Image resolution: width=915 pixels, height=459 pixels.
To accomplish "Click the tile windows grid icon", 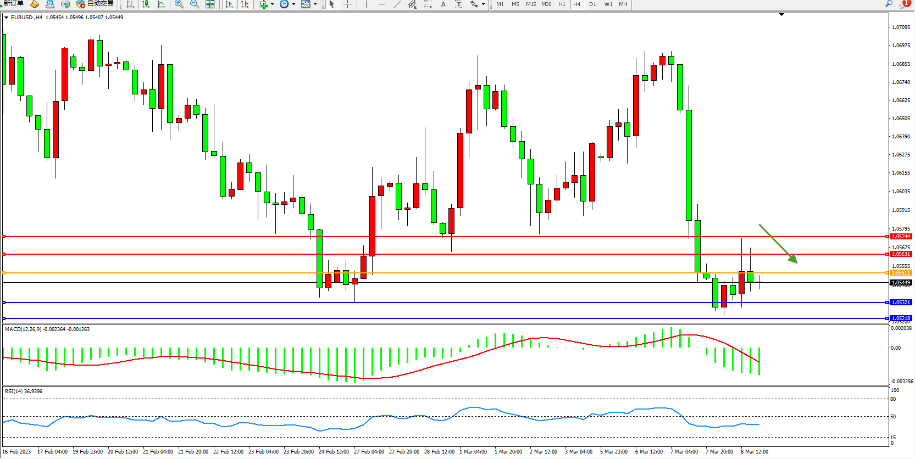I will (210, 4).
